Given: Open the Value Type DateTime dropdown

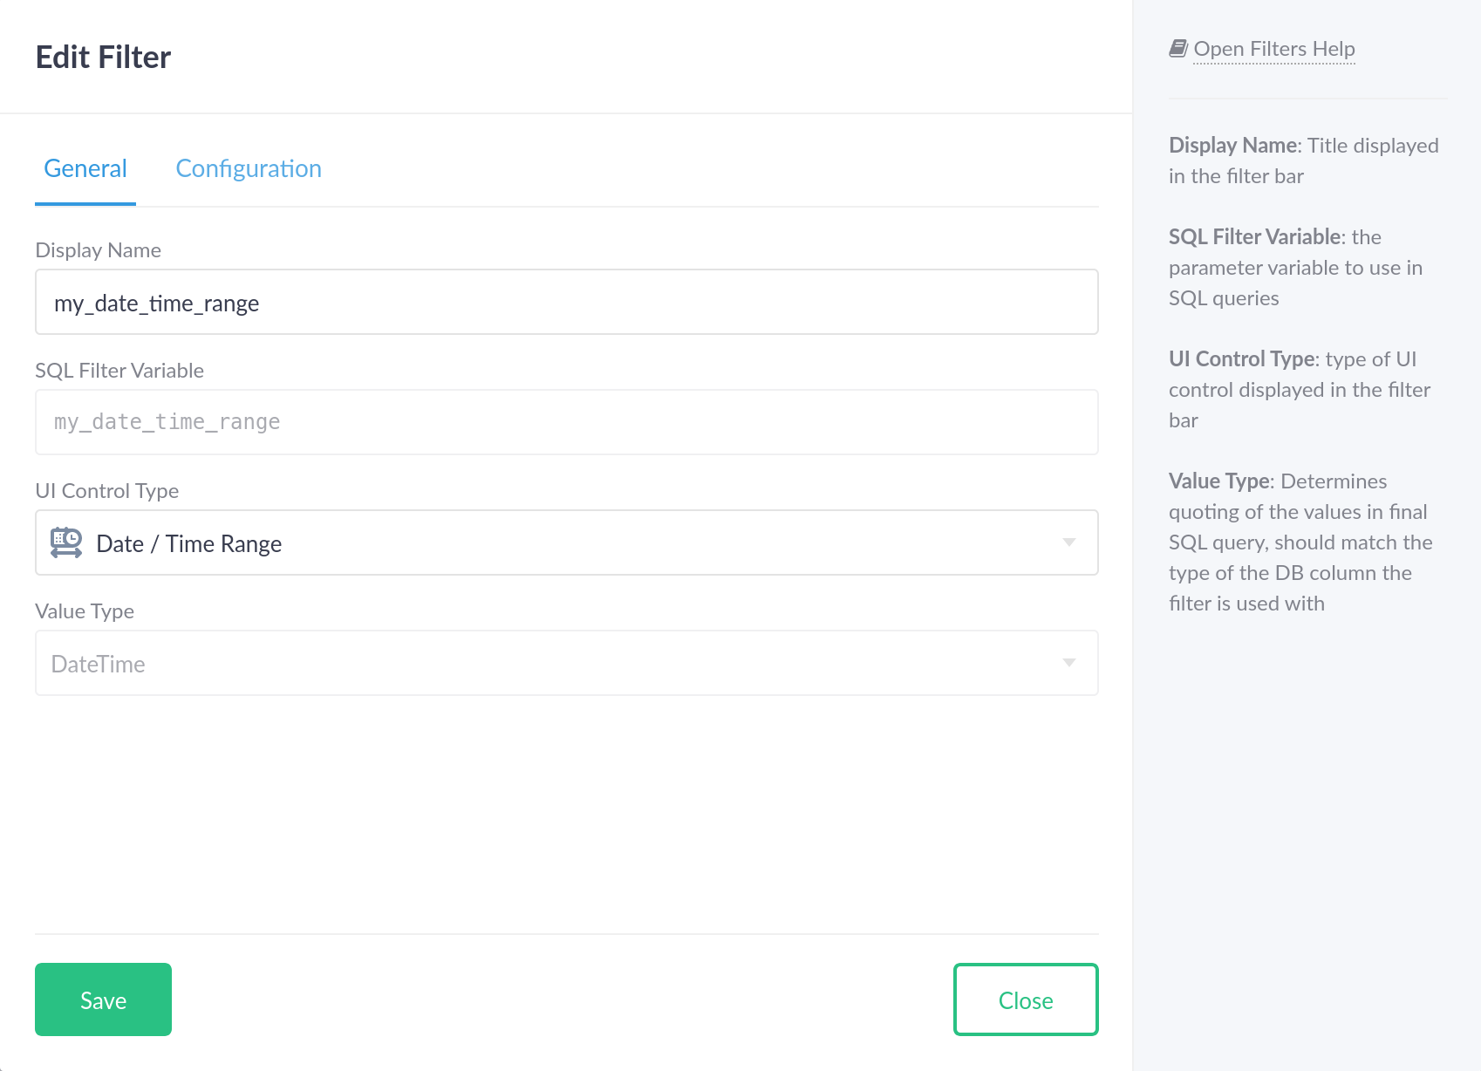Looking at the screenshot, I should click(x=567, y=663).
